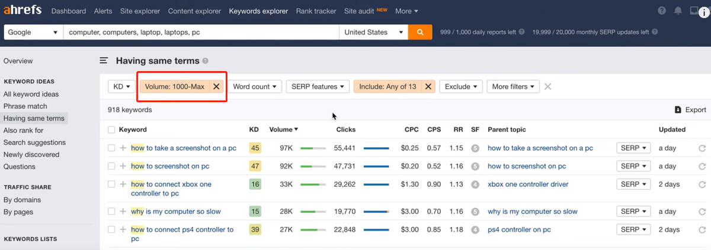Select Also rank for in sidebar
The height and width of the screenshot is (250, 711).
pyautogui.click(x=23, y=131)
